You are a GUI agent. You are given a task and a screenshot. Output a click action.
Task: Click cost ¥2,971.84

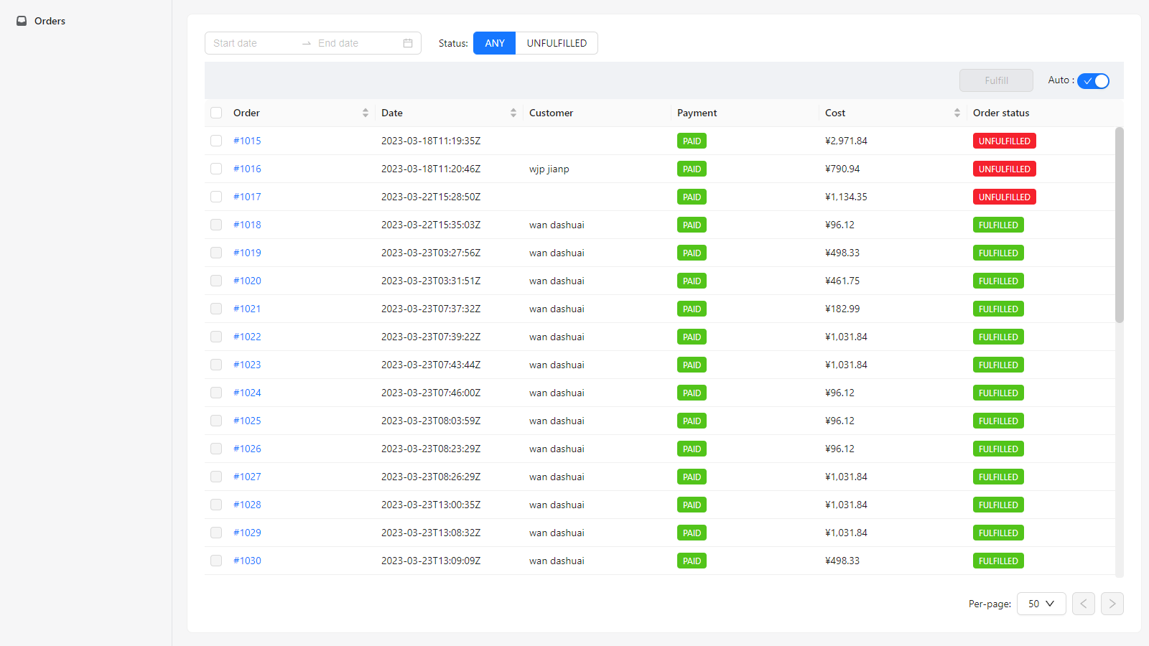(x=846, y=141)
